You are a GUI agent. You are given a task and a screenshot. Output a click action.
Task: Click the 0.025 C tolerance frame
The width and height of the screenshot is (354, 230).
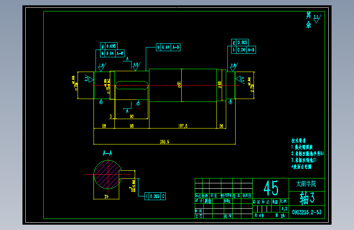pyautogui.click(x=155, y=196)
